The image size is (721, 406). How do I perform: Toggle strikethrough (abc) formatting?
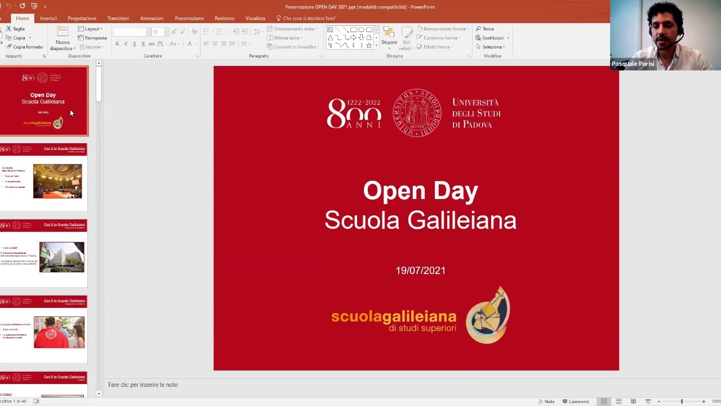152,44
